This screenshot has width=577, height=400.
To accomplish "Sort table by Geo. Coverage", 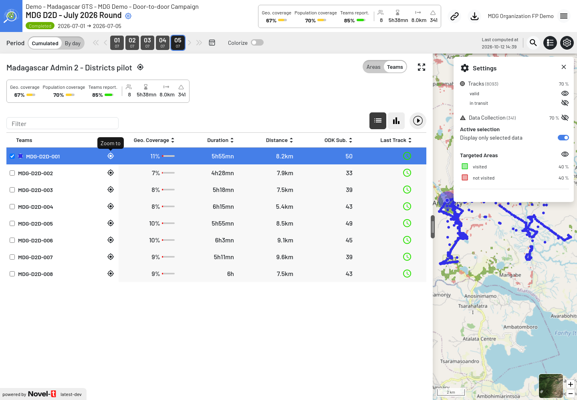I will pyautogui.click(x=154, y=140).
